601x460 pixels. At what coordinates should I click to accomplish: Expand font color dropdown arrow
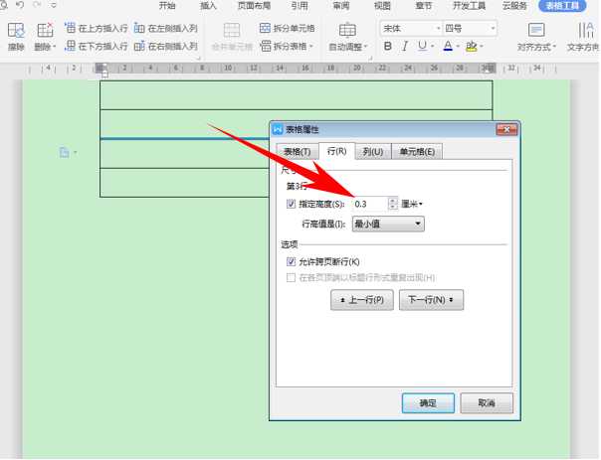(458, 47)
